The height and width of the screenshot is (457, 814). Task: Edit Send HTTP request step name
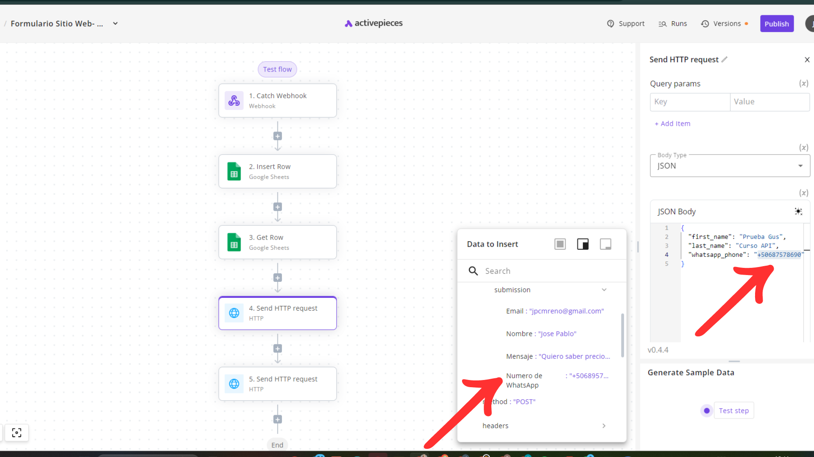click(x=725, y=60)
